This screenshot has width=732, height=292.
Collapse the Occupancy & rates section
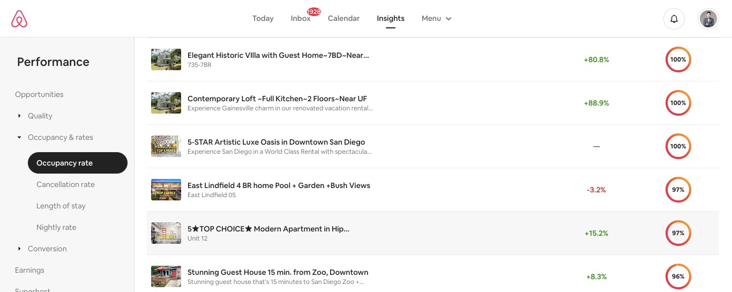[19, 137]
